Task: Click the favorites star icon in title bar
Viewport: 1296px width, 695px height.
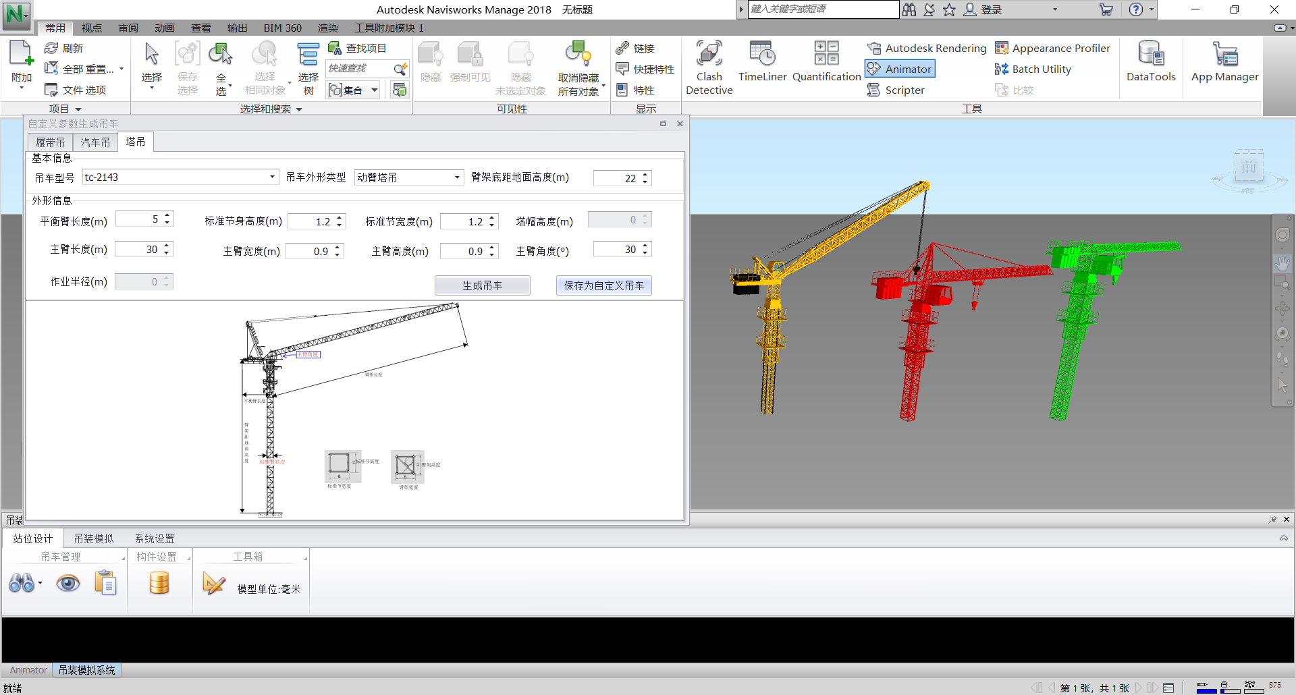Action: 949,9
